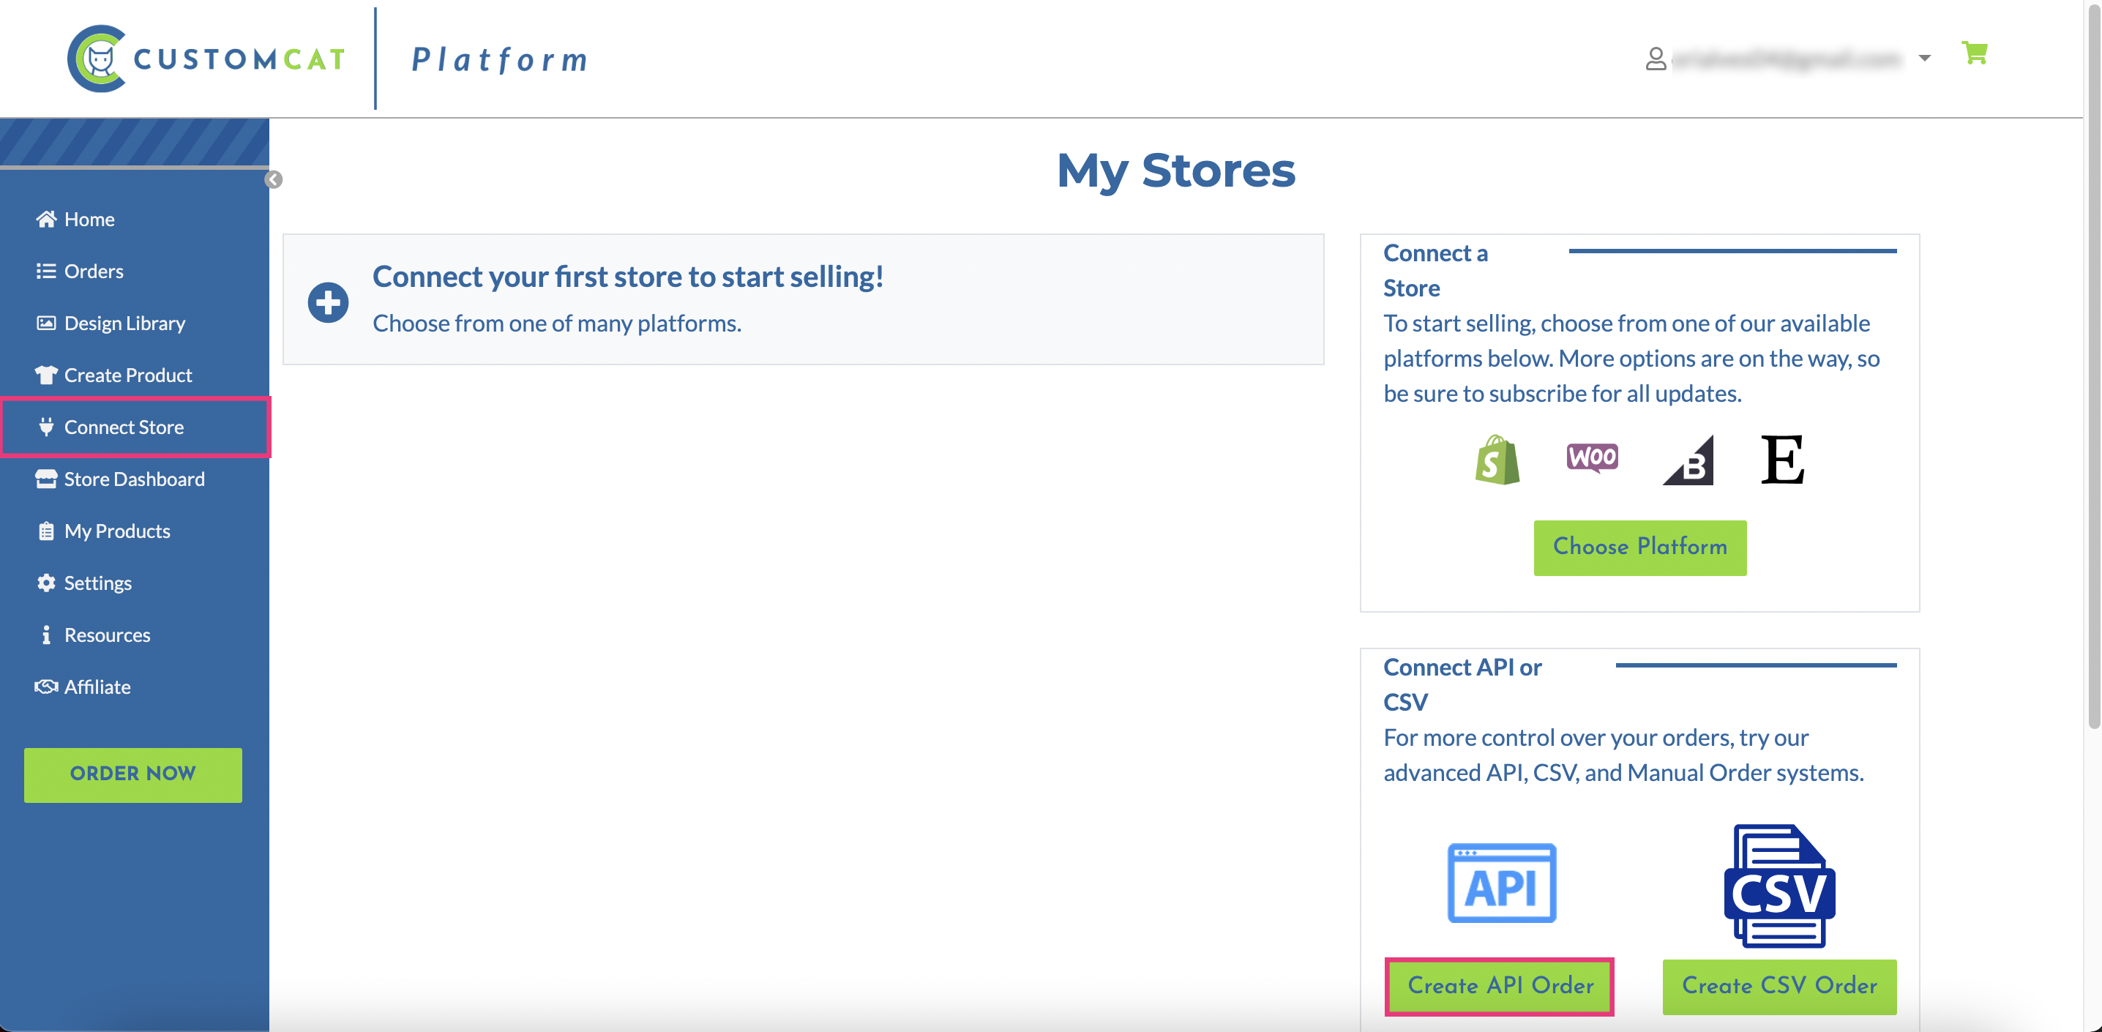This screenshot has height=1032, width=2102.
Task: Click the blue plus circle icon
Action: pos(328,303)
